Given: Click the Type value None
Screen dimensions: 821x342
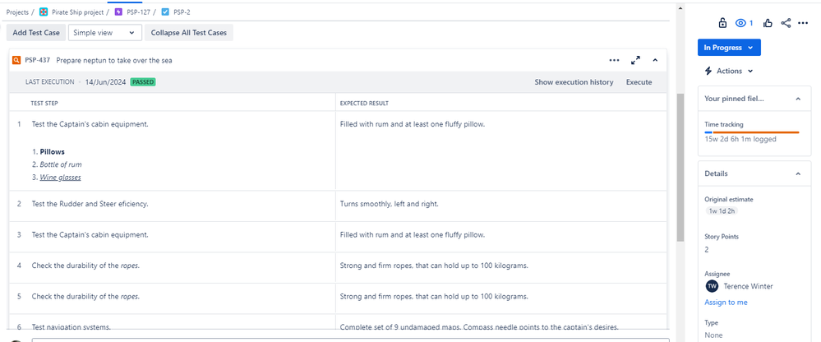Looking at the screenshot, I should 713,335.
